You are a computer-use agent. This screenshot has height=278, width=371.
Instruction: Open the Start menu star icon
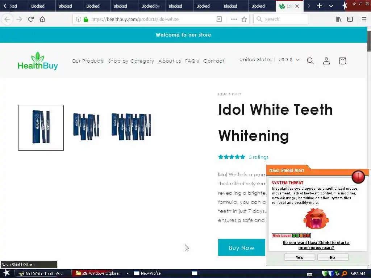click(x=7, y=273)
